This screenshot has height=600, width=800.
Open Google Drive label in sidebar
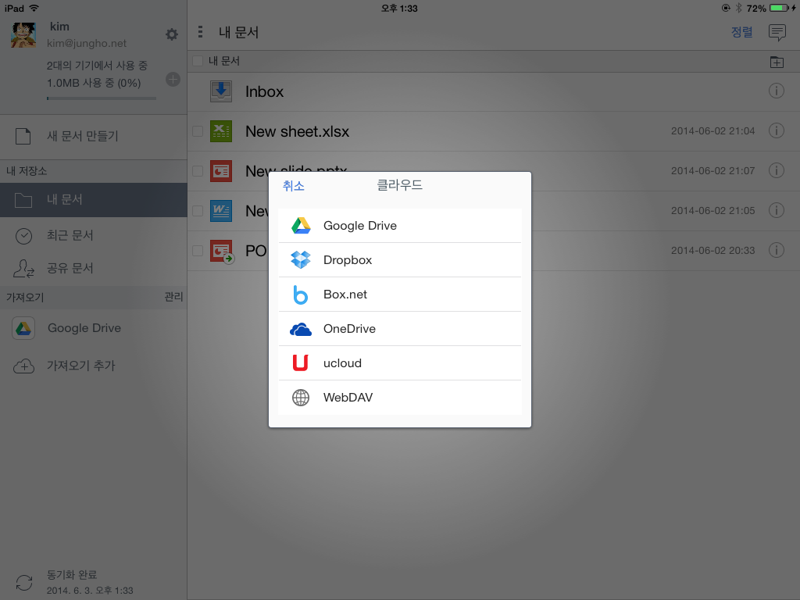pyautogui.click(x=84, y=328)
